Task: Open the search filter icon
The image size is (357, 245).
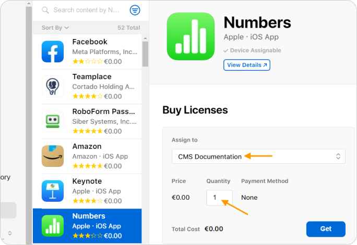Action: (135, 10)
